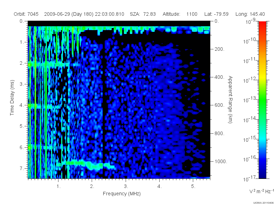
Task: Click the Orbit: 7045 header label
Action: pos(26,14)
